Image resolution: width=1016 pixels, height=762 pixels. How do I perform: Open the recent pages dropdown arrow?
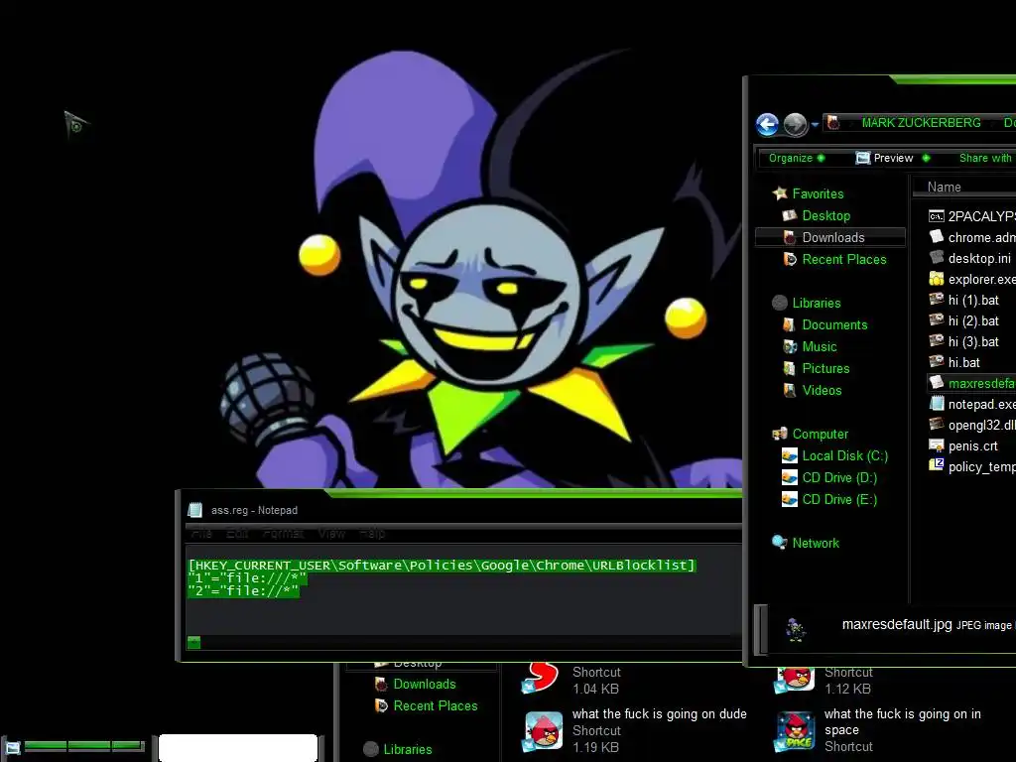(x=815, y=124)
